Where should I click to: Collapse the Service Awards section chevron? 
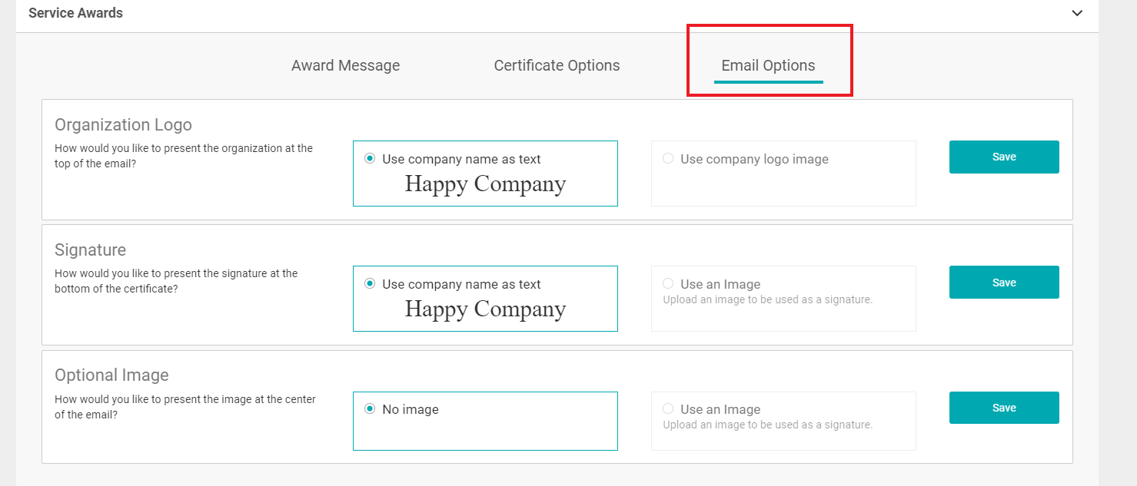[1077, 13]
